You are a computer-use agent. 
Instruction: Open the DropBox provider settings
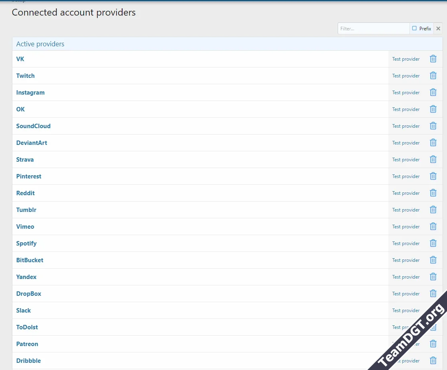coord(29,293)
